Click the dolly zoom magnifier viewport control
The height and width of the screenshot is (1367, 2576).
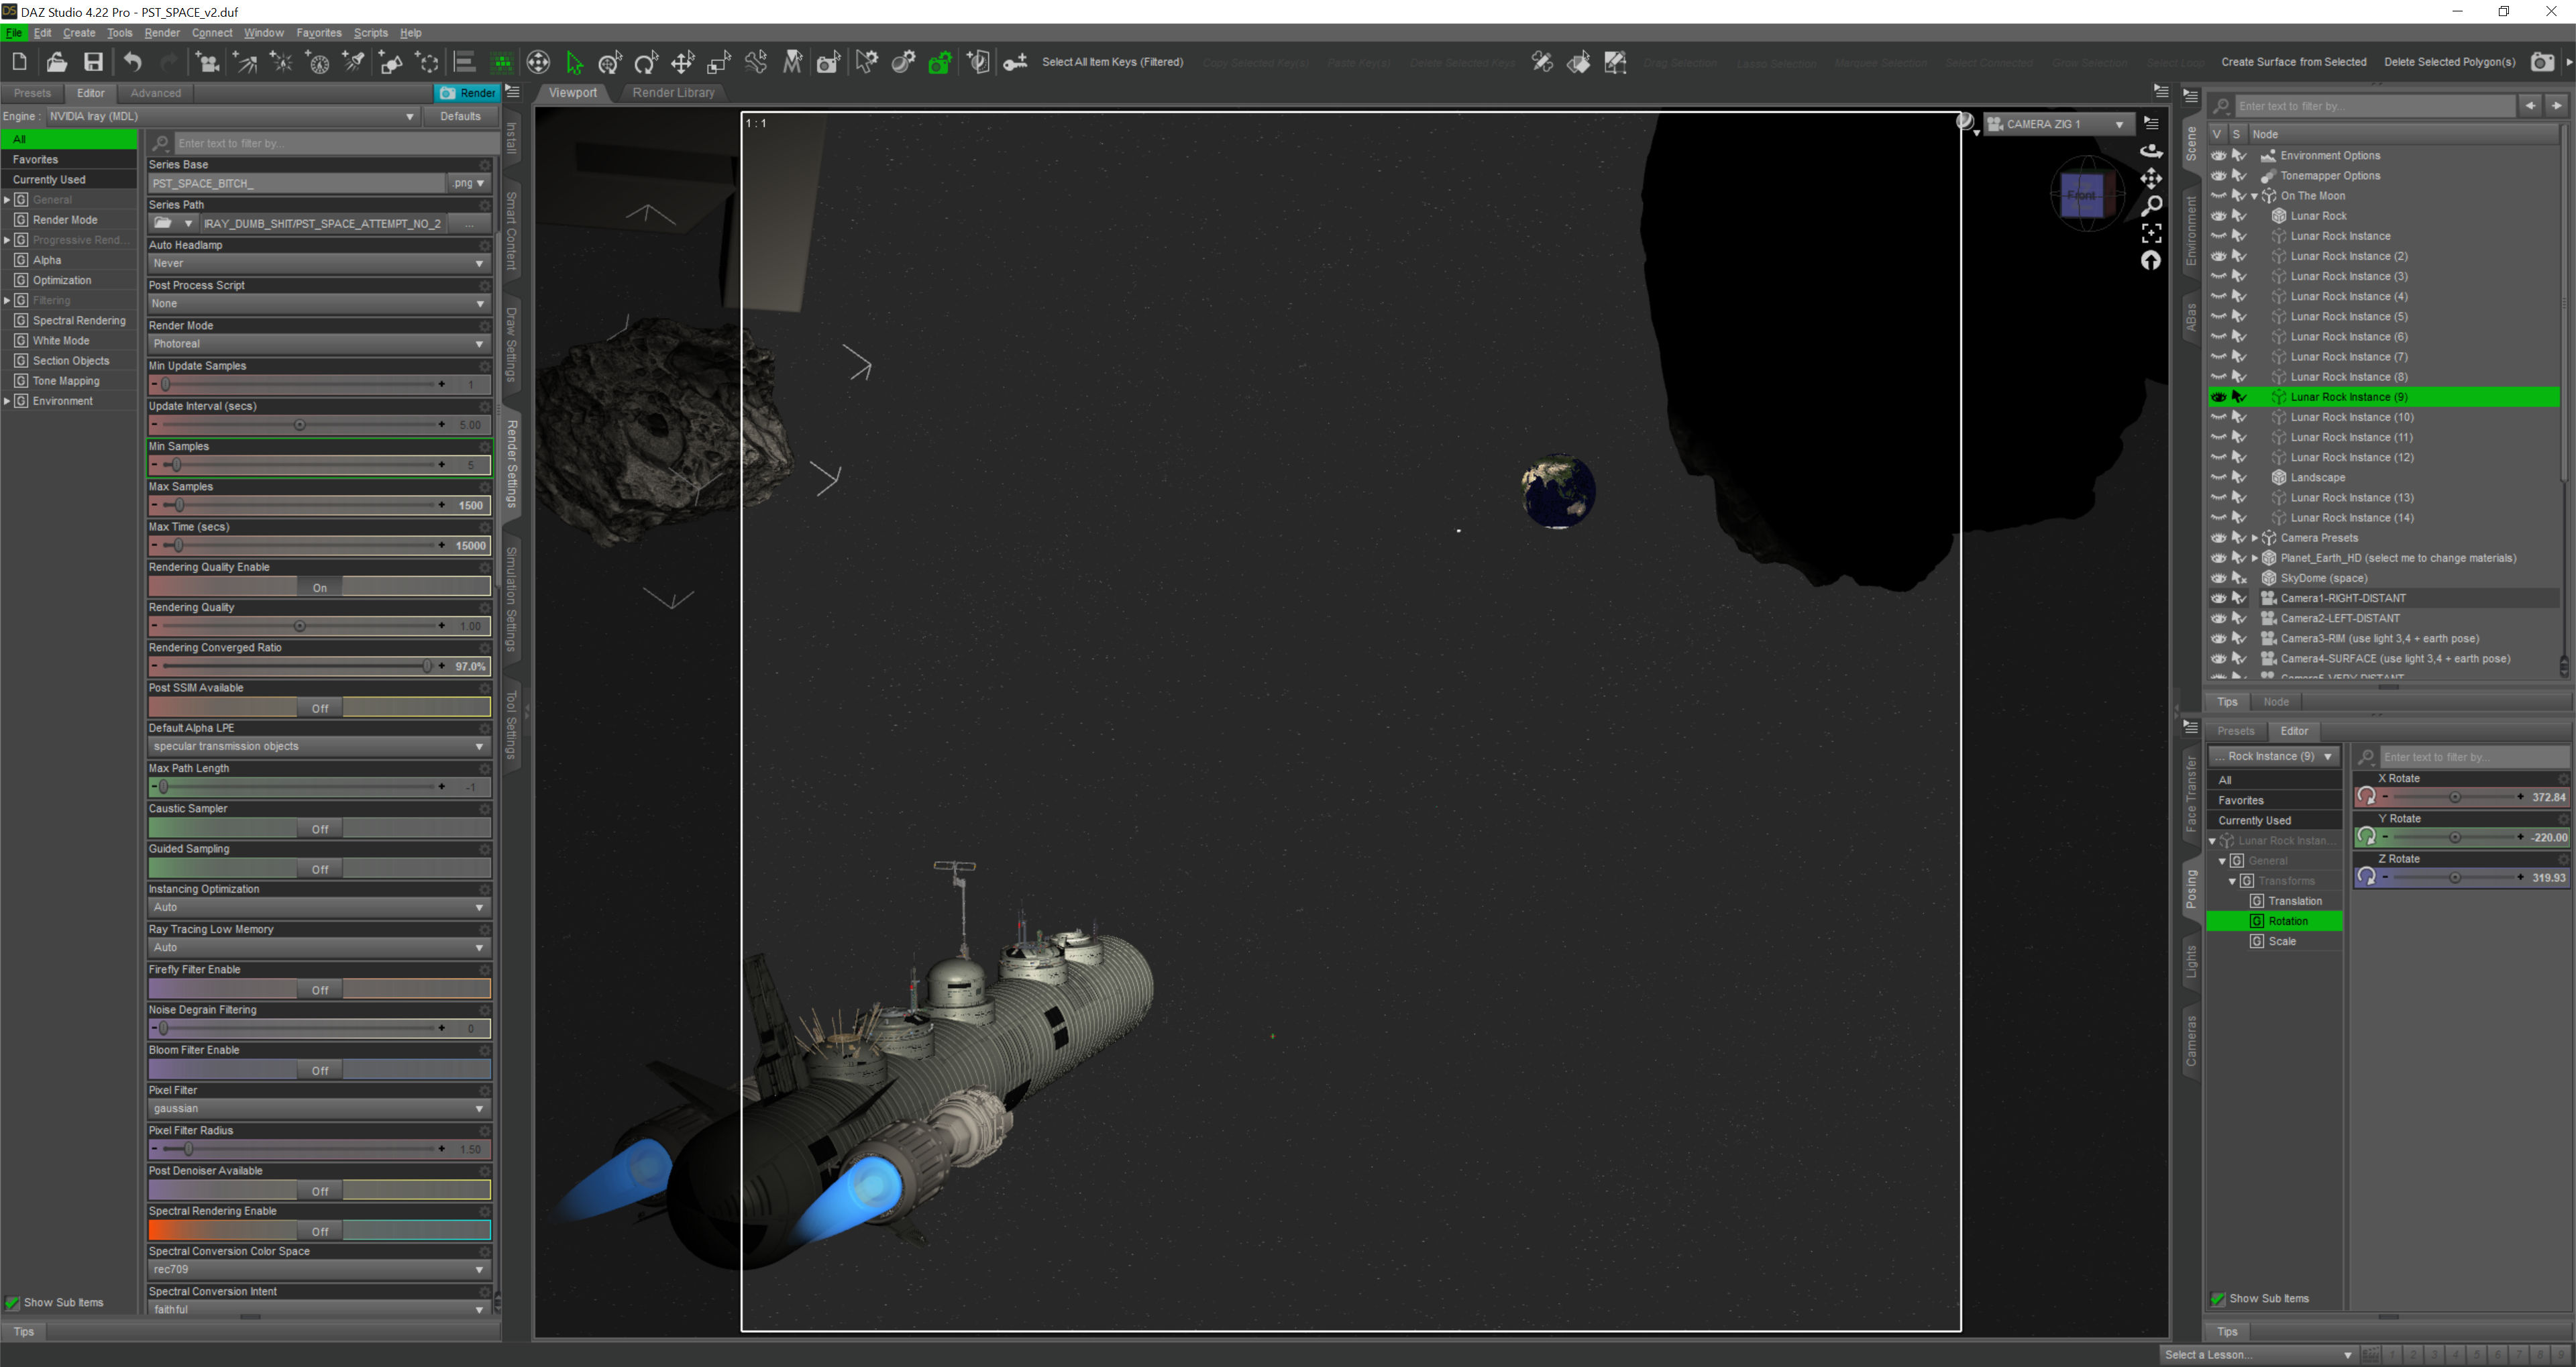2151,205
